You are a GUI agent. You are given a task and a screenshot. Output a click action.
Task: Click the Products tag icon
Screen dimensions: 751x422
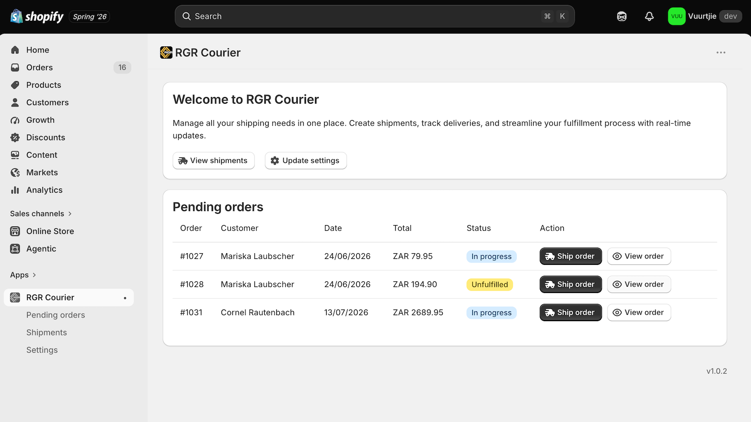click(15, 85)
